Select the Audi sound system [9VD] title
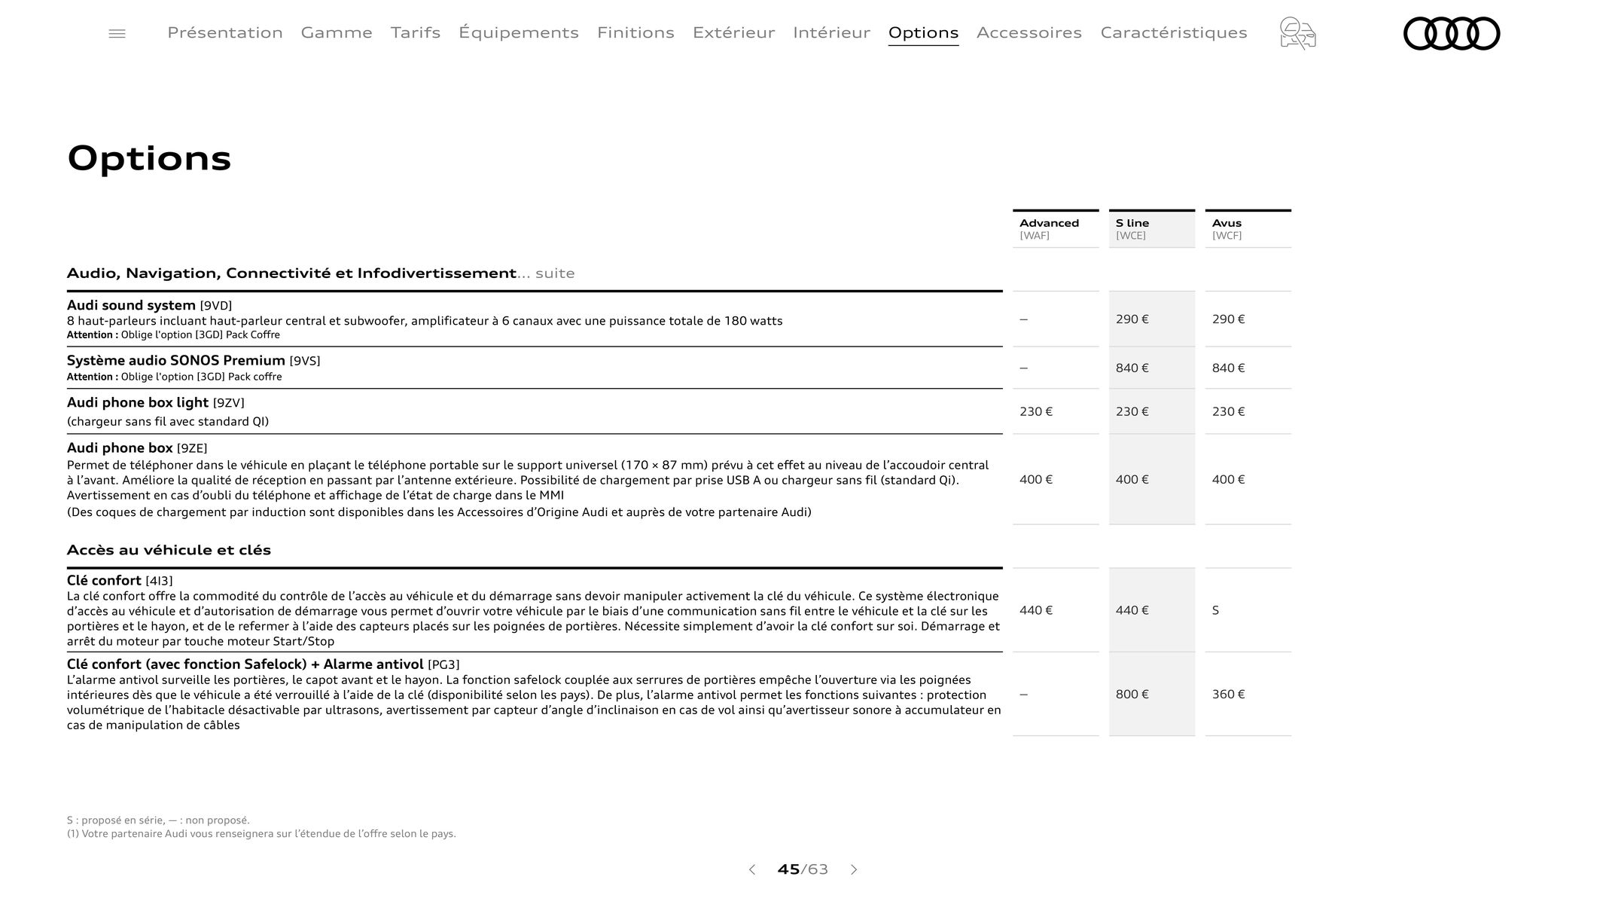Screen dimensions: 1606x904 coord(149,305)
